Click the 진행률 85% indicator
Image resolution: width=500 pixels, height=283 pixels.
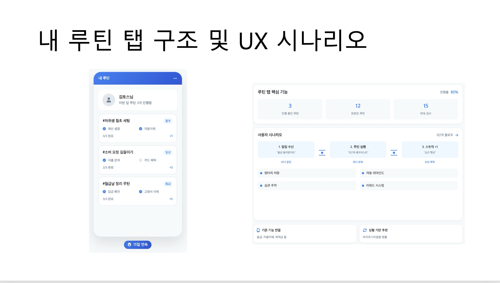tap(449, 92)
